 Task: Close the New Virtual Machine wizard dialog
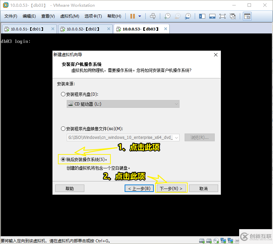216,55
